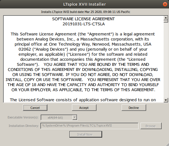Image resolution: width=169 pixels, height=146 pixels.
Task: Click the 20191031-LTS-CTSLA license identifier text
Action: (x=84, y=24)
